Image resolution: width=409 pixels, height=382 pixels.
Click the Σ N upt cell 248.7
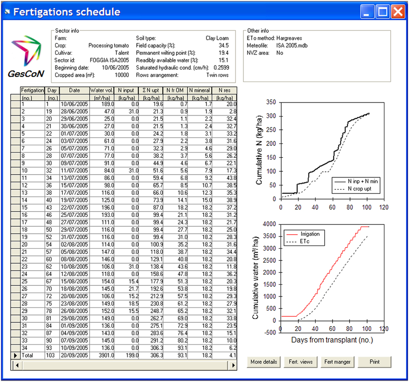tap(150, 311)
